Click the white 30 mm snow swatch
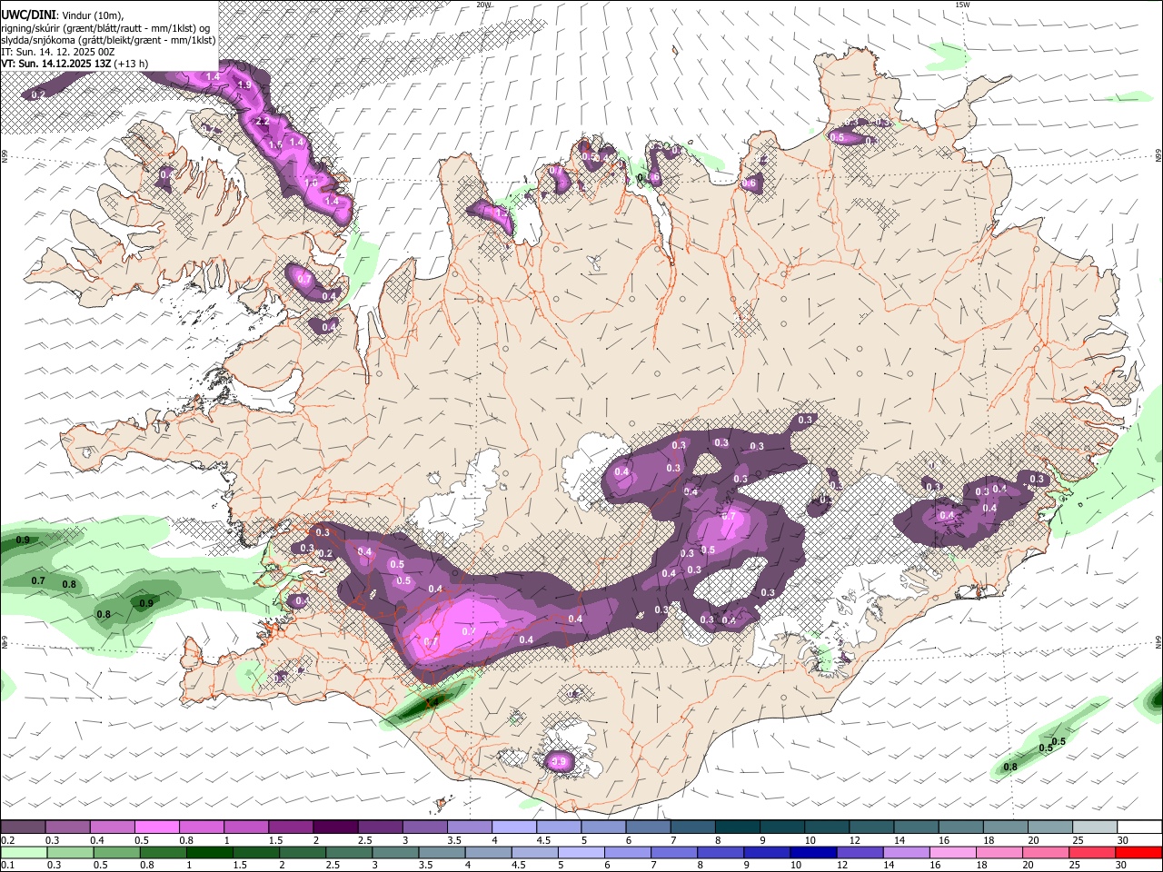The image size is (1163, 872). pyautogui.click(x=1138, y=827)
